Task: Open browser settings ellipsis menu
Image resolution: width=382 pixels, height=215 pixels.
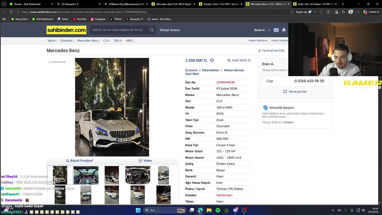Action: click(357, 12)
